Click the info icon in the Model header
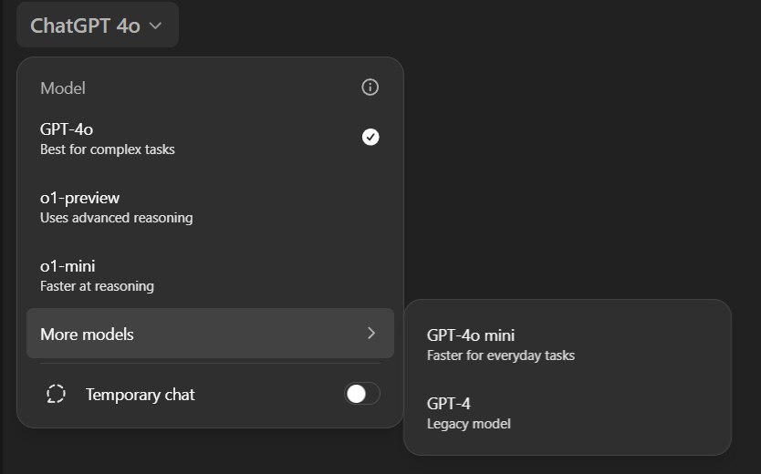 click(370, 88)
